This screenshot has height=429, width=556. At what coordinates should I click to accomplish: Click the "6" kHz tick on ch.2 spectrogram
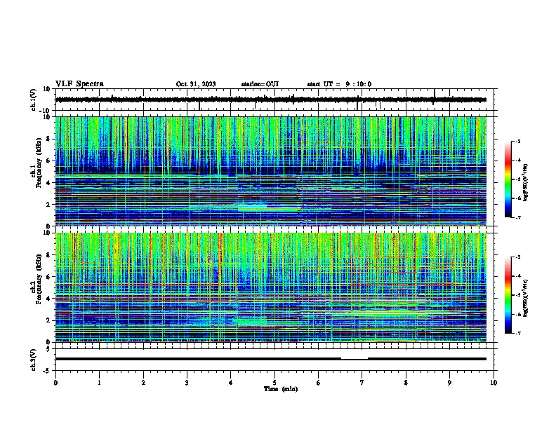pos(48,277)
